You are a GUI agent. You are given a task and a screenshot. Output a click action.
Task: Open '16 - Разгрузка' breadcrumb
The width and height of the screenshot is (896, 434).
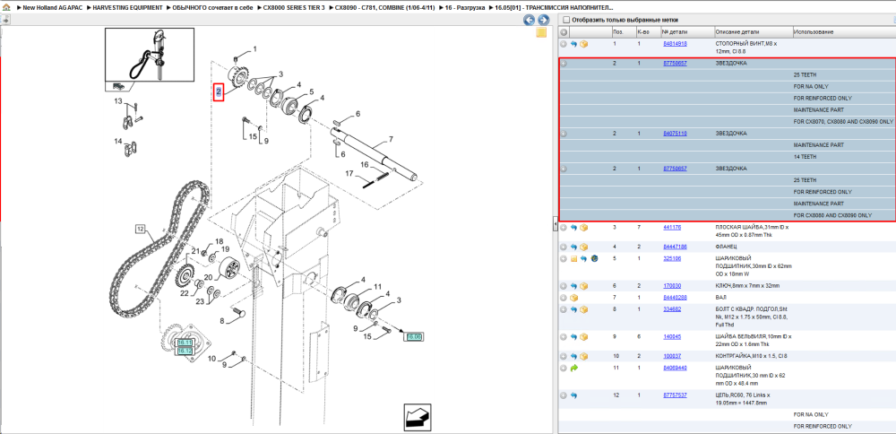tap(466, 8)
